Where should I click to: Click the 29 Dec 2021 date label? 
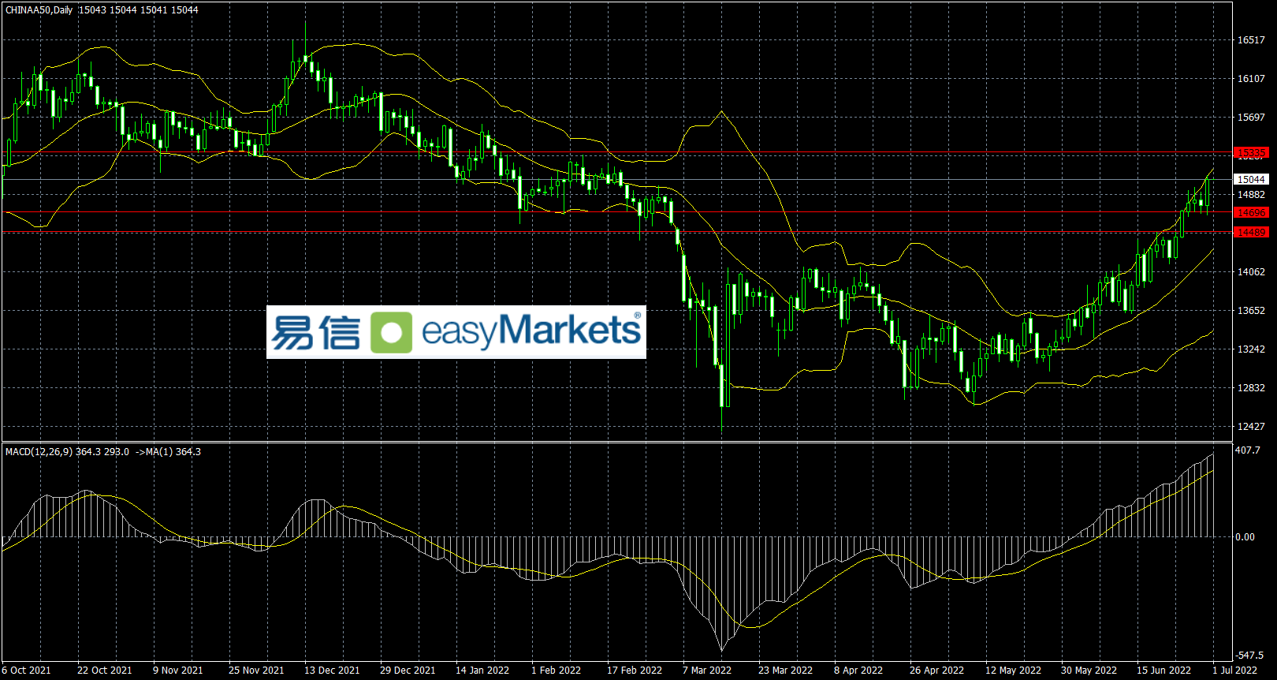(408, 670)
